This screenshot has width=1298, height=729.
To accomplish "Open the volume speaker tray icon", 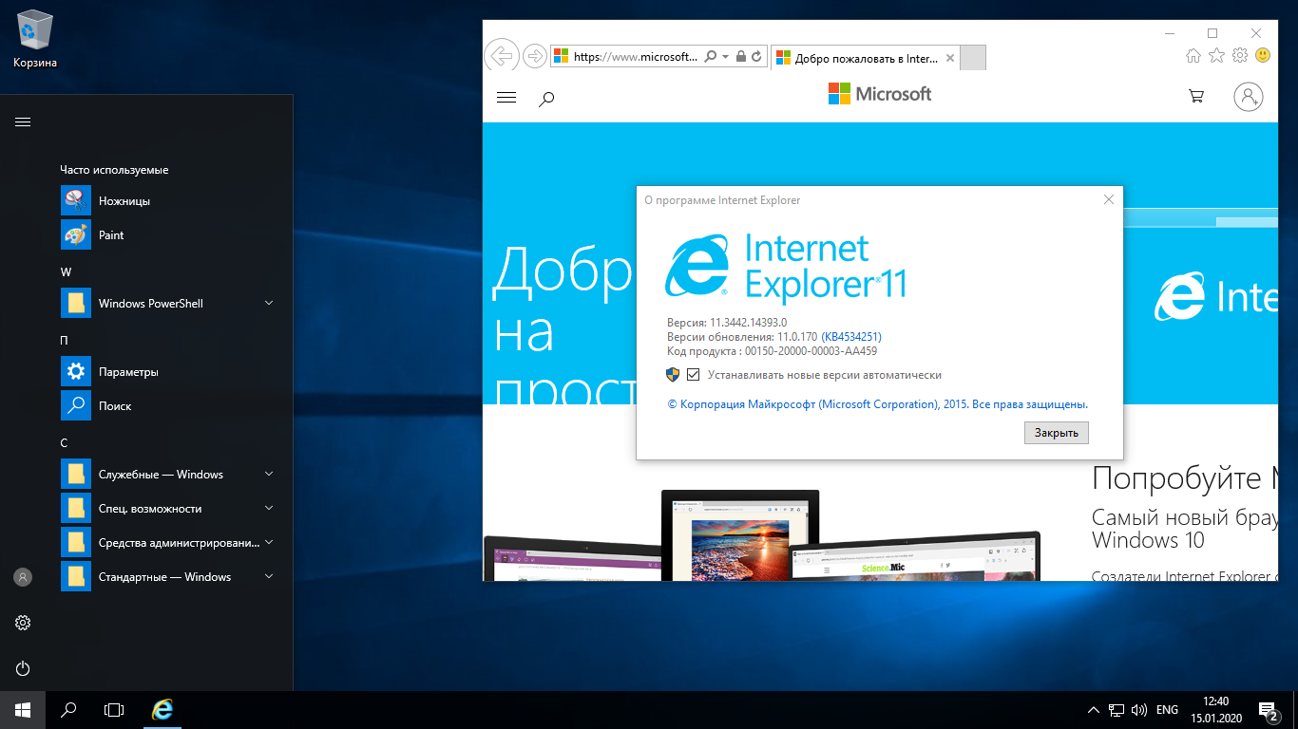I will (x=1139, y=710).
